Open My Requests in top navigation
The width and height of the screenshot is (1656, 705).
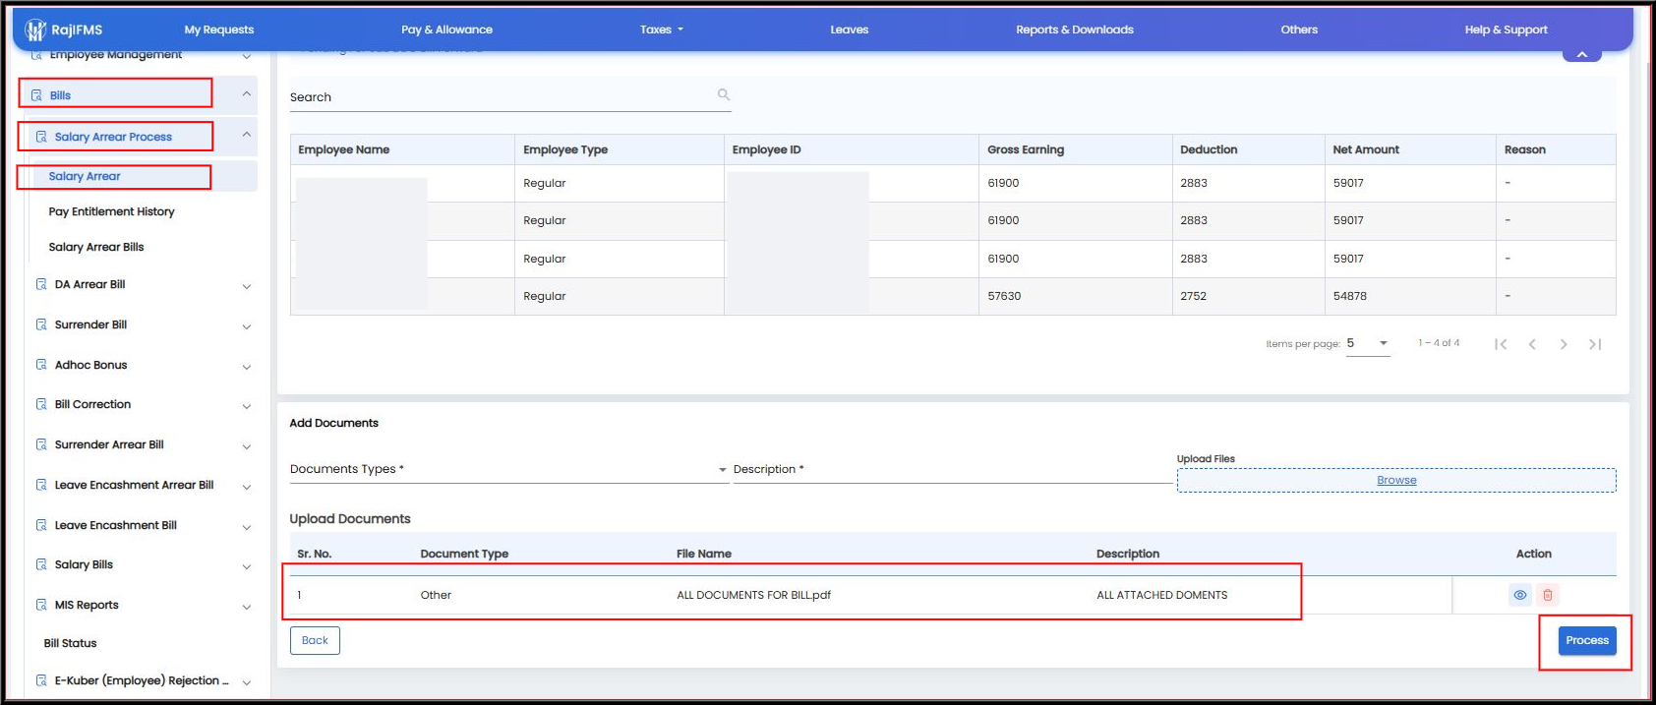[219, 29]
